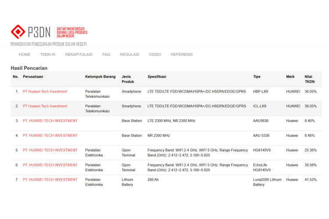This screenshot has width=329, height=219.
Task: Open PT Huawei Tech Investment link in row 1
Action: click(45, 92)
